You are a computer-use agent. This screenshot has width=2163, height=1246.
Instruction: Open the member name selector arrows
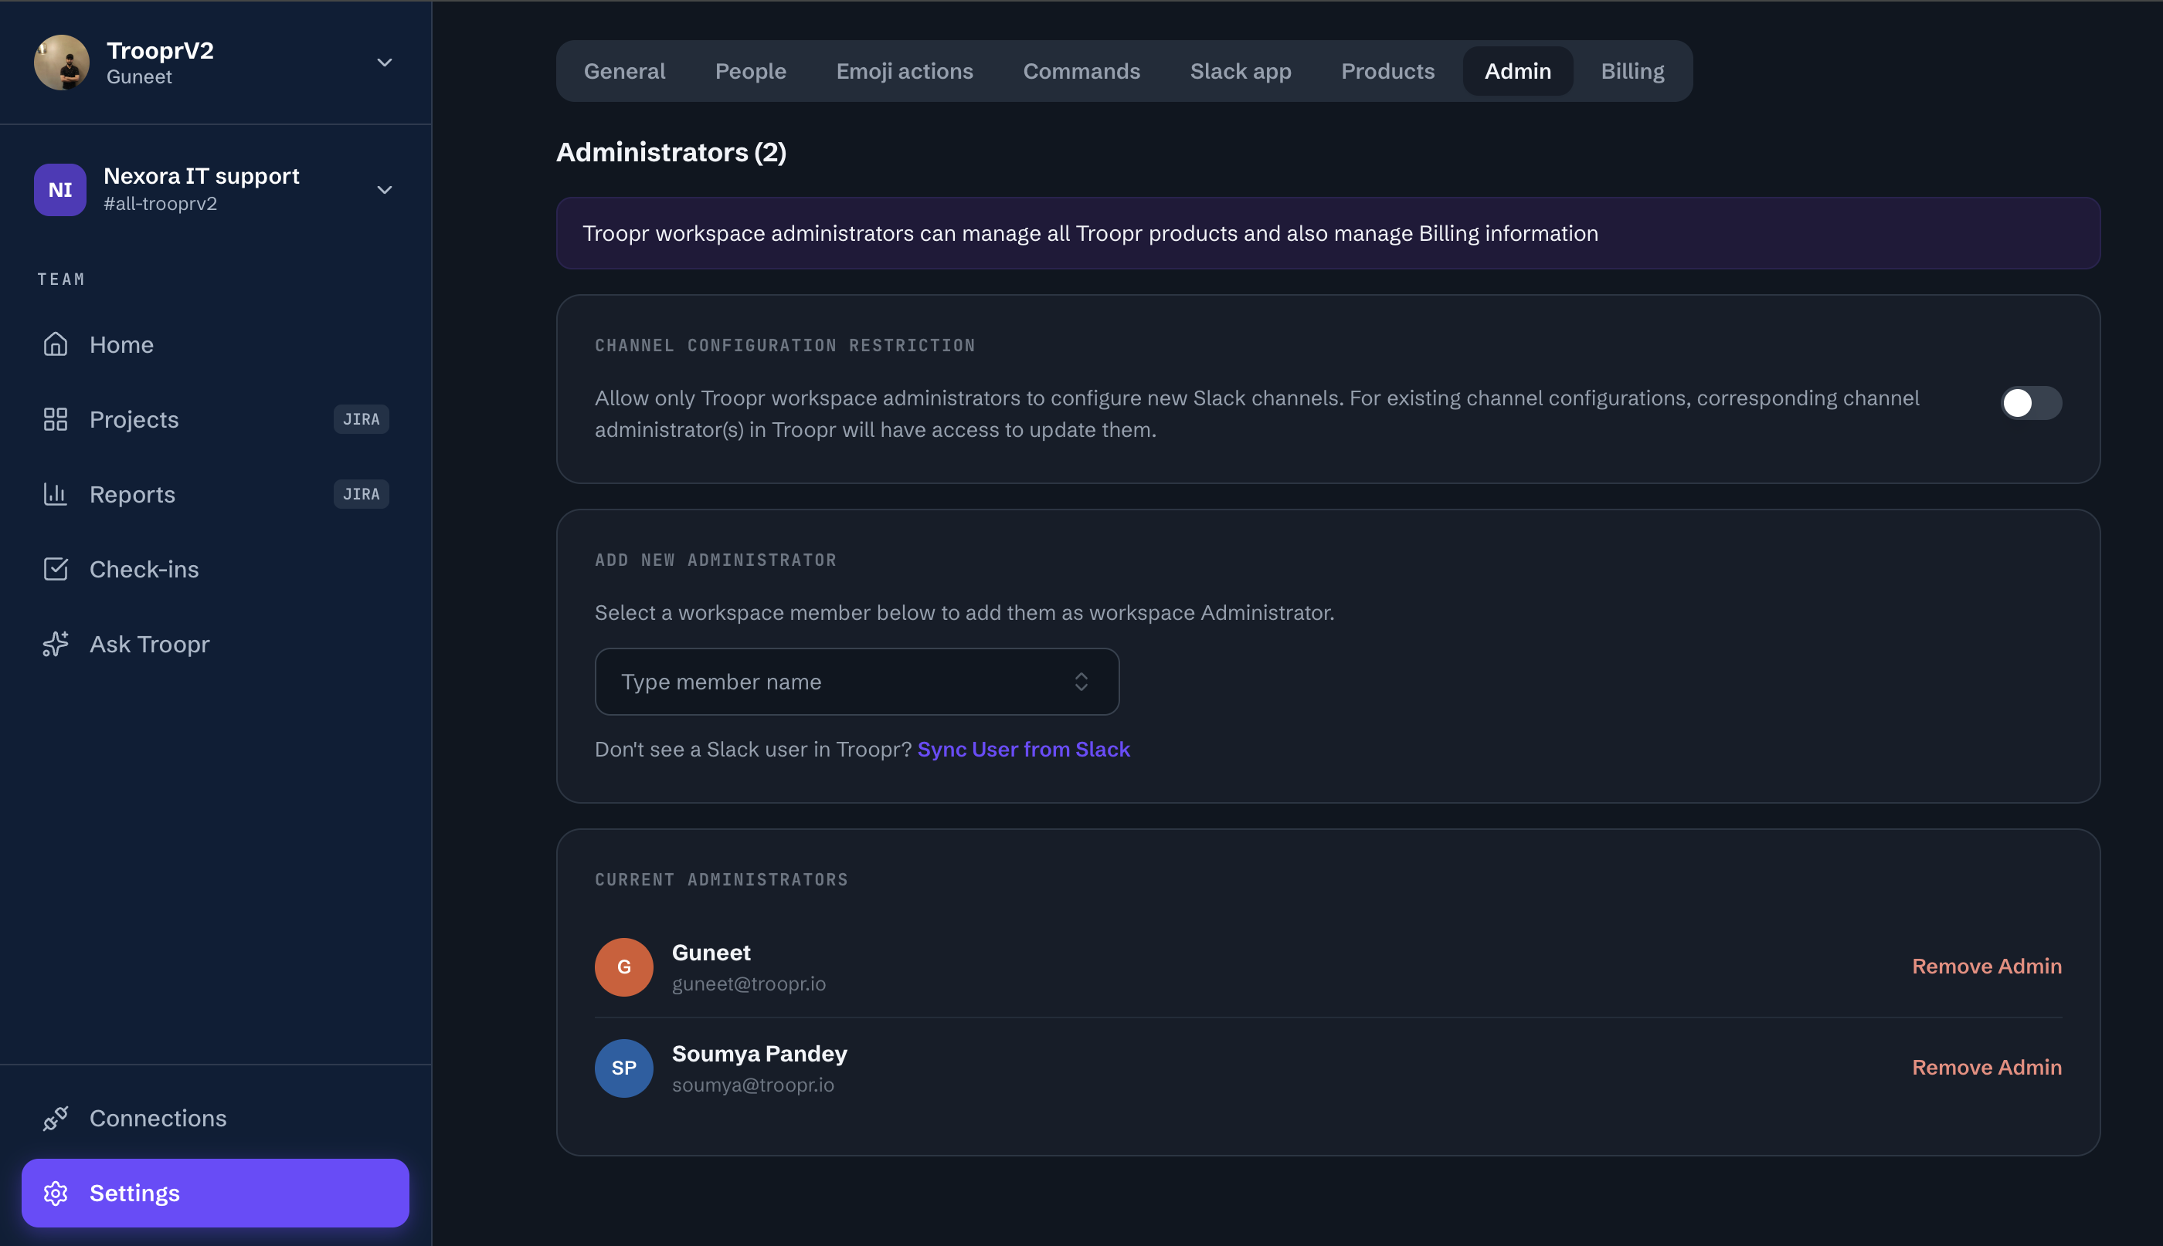click(x=1081, y=681)
